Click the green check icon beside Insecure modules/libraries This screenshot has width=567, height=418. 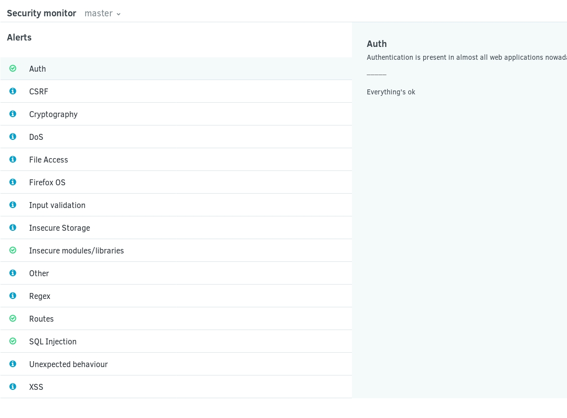(13, 251)
